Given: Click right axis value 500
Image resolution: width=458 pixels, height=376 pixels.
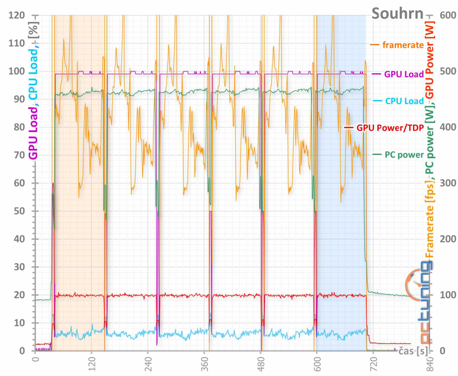Looking at the screenshot, I should click(448, 71).
